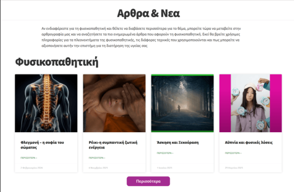Open article title Αϋπνία και φυσικές λύσεις
Screen dimensions: 294x192
[x=249, y=142]
